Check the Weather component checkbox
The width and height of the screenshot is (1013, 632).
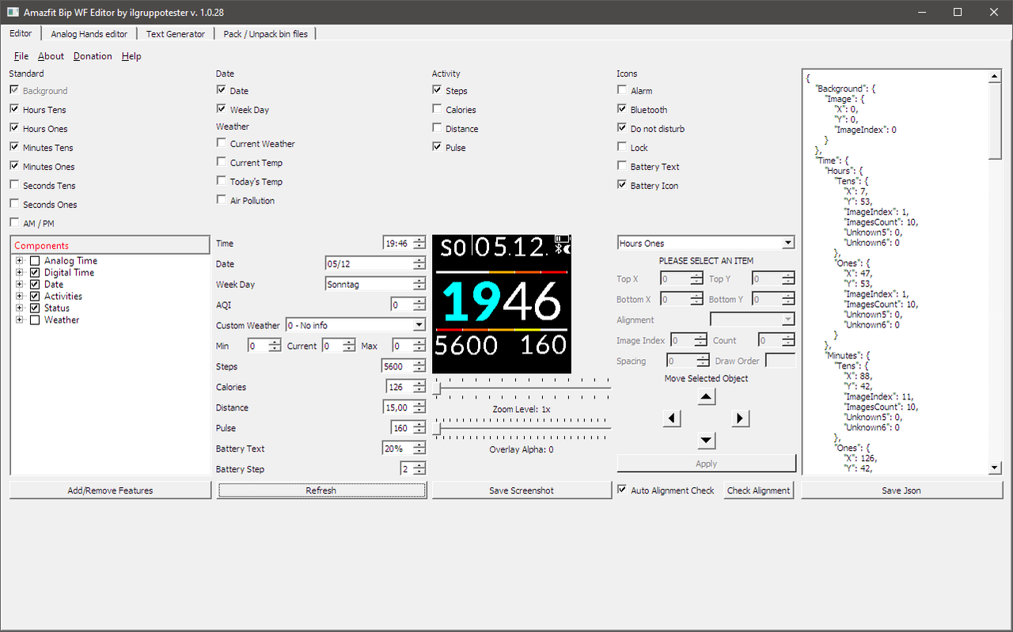(x=35, y=320)
